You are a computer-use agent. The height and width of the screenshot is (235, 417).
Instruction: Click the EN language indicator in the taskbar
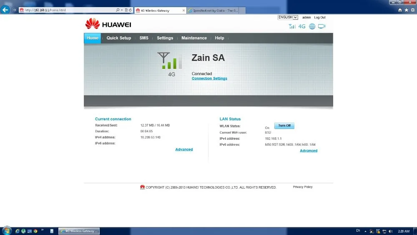point(358,231)
